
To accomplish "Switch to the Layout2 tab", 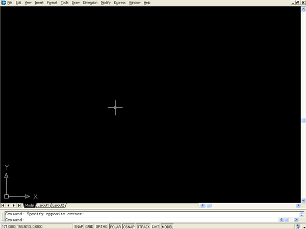I will [x=58, y=205].
